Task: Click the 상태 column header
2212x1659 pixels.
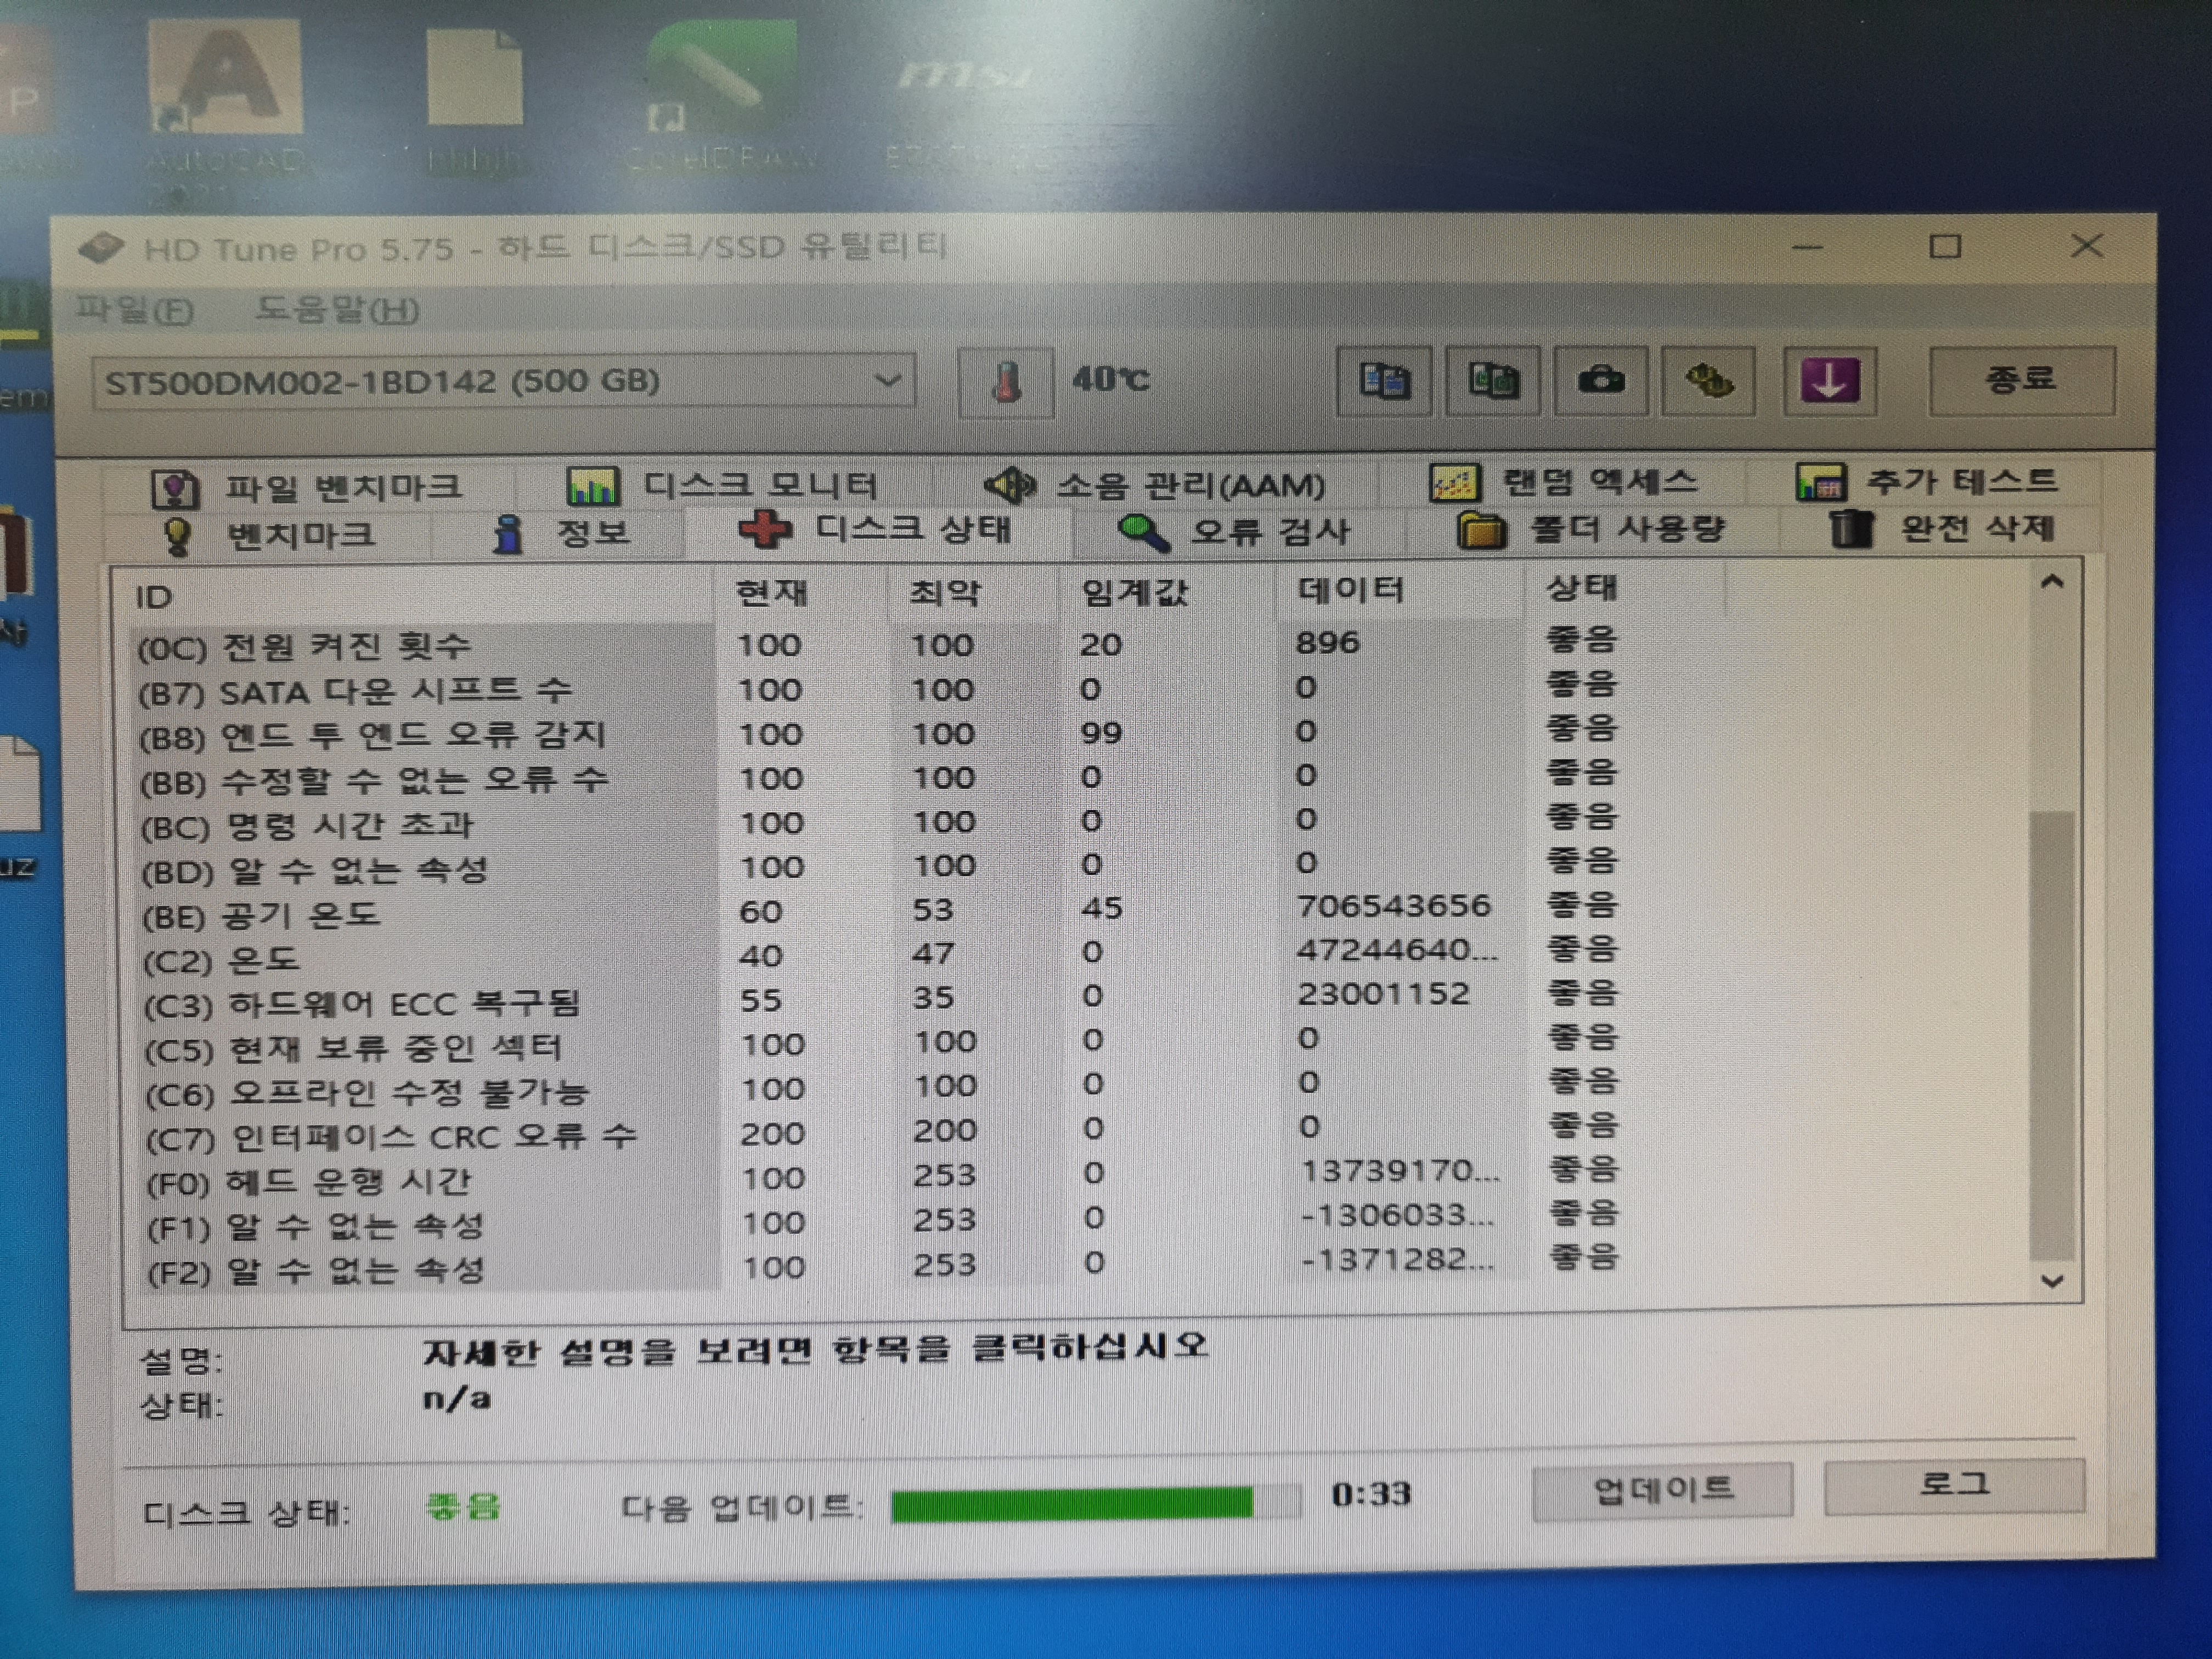Action: (x=1625, y=588)
